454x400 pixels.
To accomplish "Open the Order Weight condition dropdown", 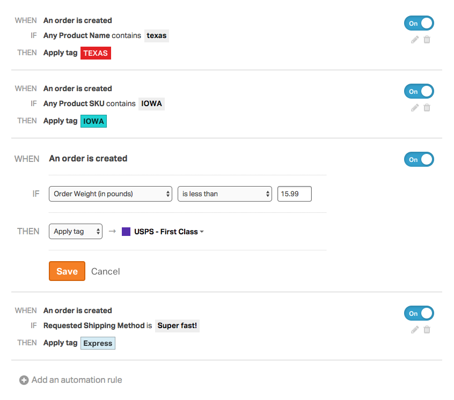I will click(x=111, y=194).
